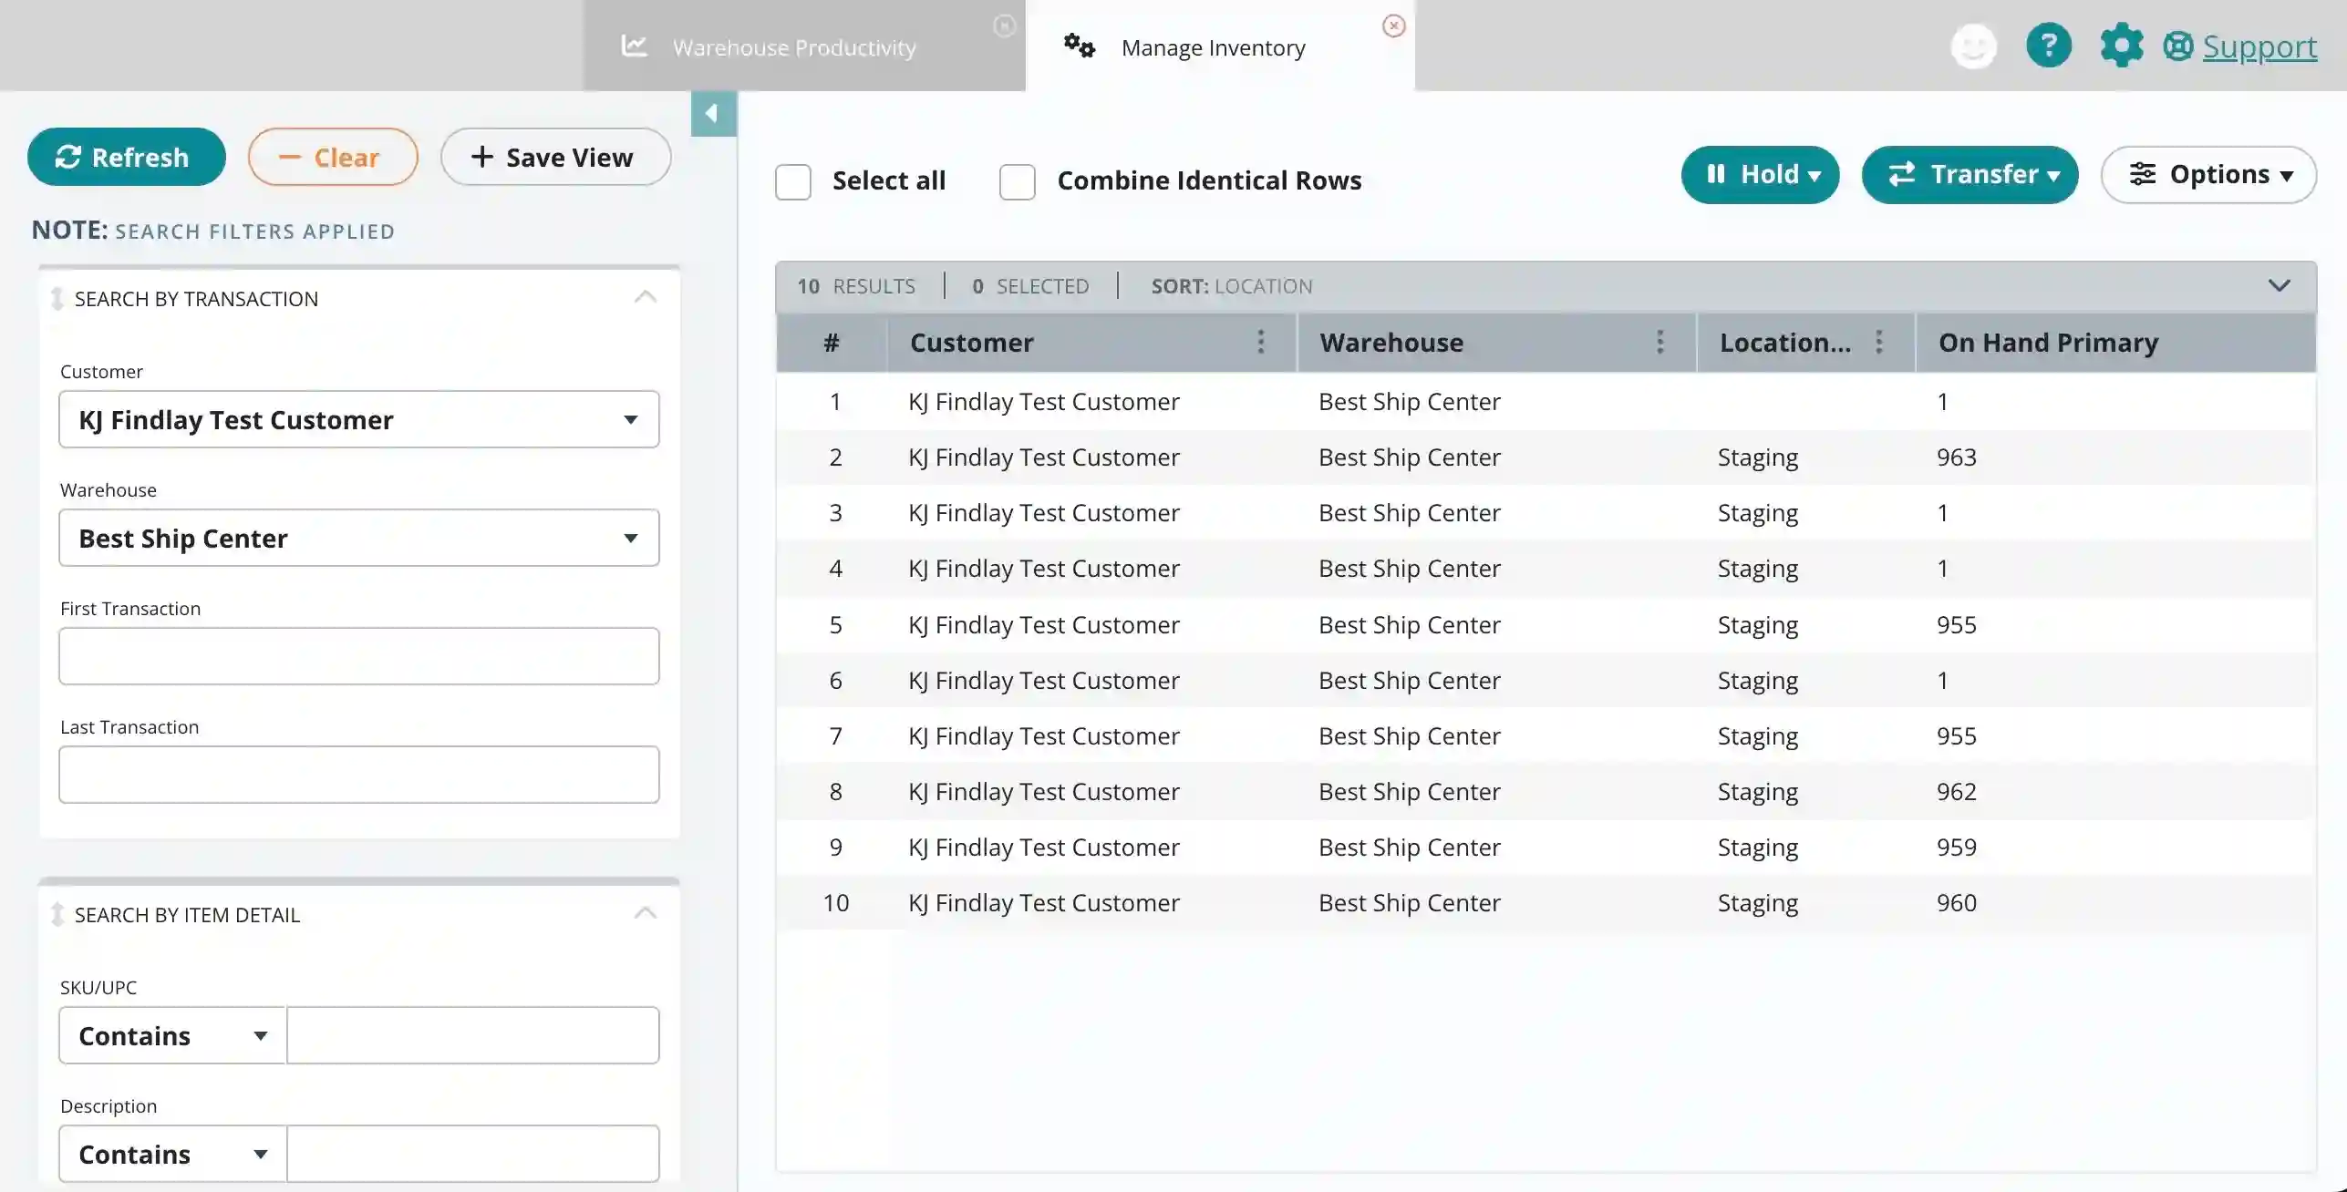The height and width of the screenshot is (1192, 2347).
Task: Expand the results summary bar chevron
Action: (2279, 285)
